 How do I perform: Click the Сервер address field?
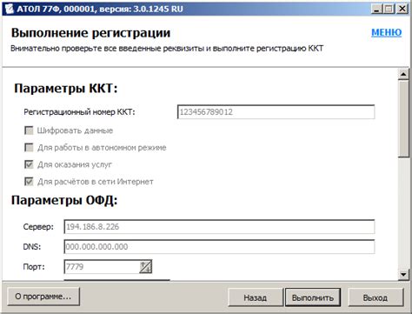(x=219, y=227)
